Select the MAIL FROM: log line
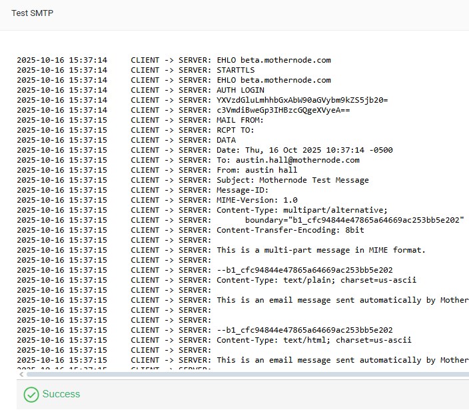 pos(240,120)
